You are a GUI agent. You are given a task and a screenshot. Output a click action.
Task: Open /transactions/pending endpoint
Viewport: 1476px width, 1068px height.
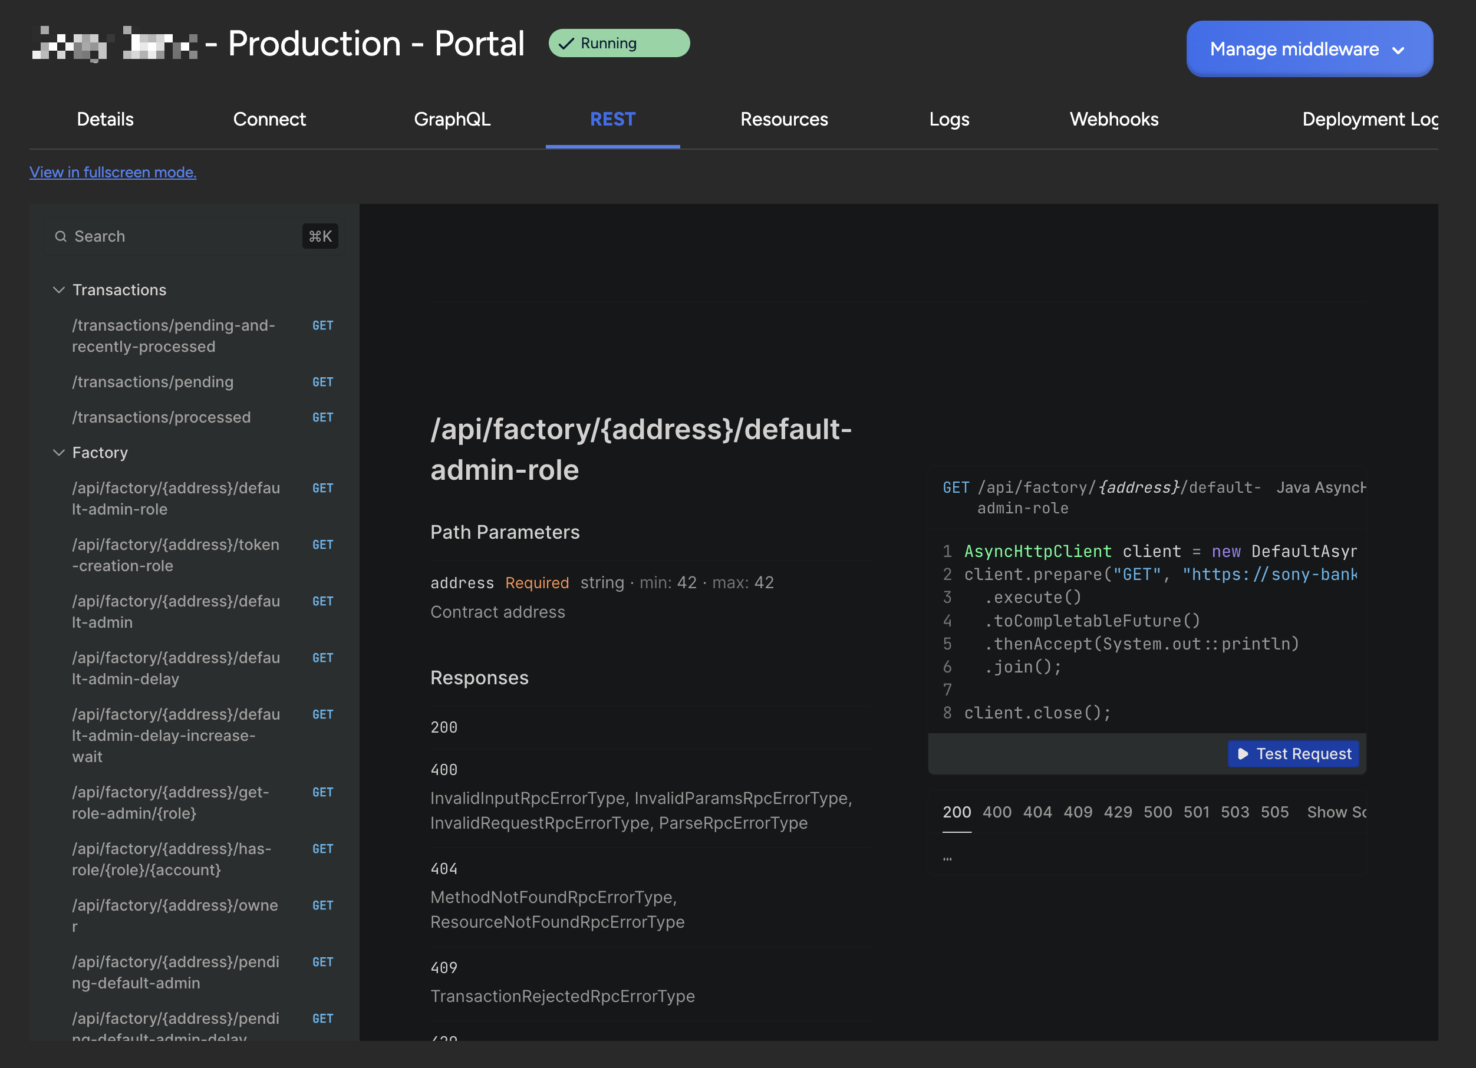(153, 382)
